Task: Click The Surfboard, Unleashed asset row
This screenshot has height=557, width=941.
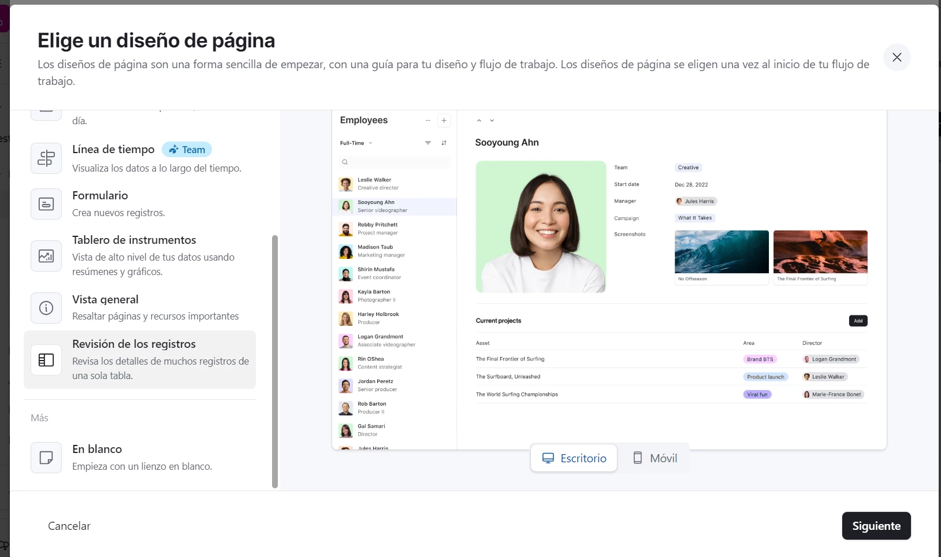Action: pyautogui.click(x=671, y=377)
